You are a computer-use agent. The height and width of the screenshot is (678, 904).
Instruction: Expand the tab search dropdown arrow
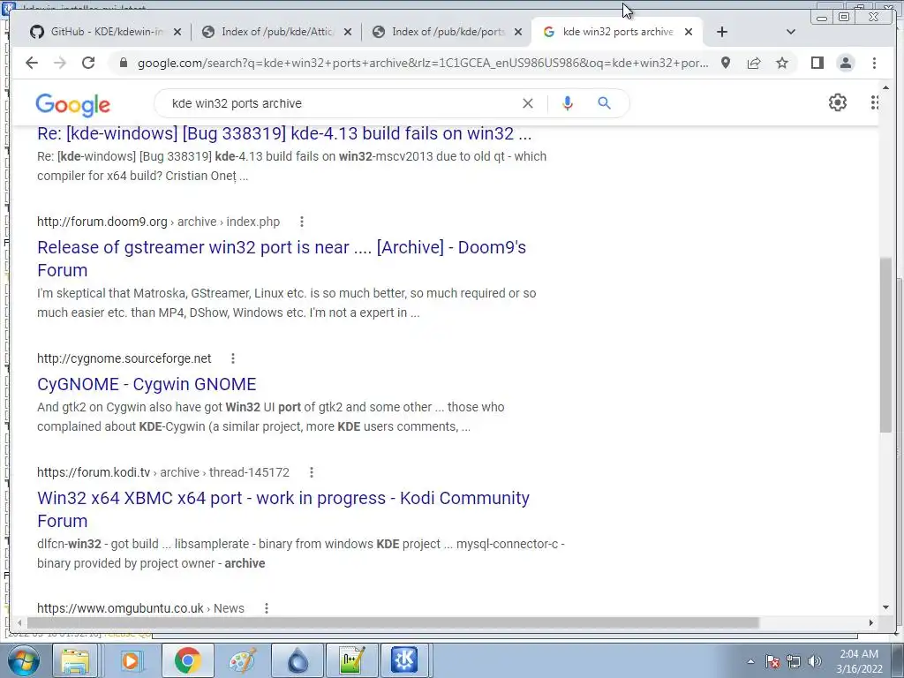point(791,32)
